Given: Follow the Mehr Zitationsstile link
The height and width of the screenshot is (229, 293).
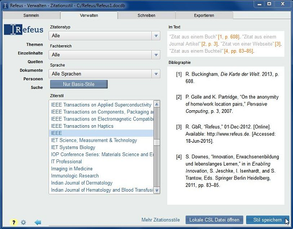Looking at the screenshot, I should pyautogui.click(x=160, y=220).
